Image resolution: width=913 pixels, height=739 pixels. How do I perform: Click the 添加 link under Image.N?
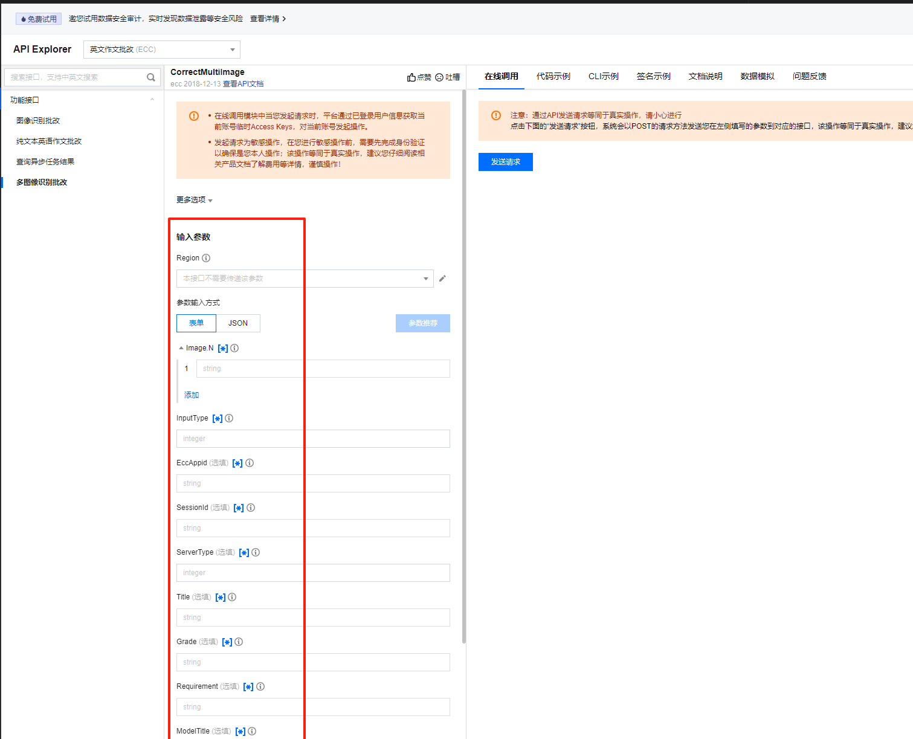tap(192, 395)
